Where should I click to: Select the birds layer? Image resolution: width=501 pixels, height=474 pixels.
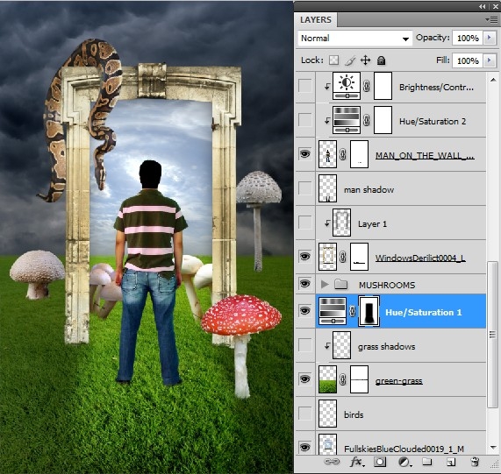402,414
